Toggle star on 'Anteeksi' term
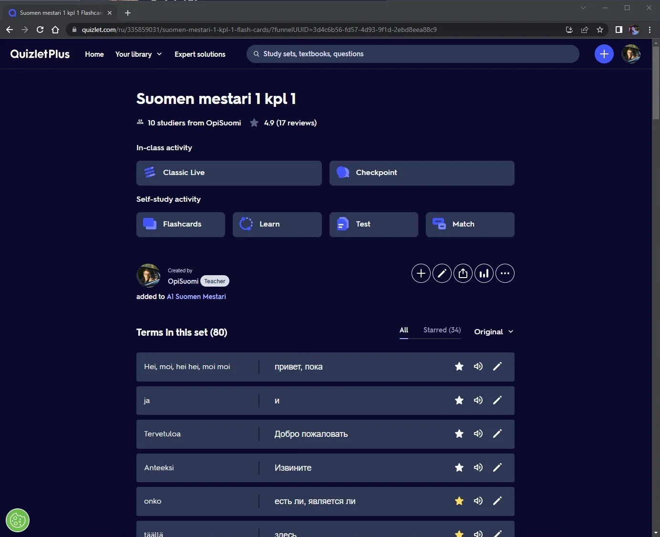Screen dimensions: 660x537 pos(459,467)
